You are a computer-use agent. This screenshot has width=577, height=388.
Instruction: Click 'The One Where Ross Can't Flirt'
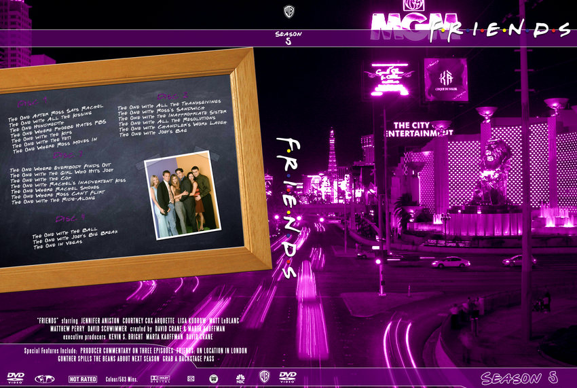point(58,195)
